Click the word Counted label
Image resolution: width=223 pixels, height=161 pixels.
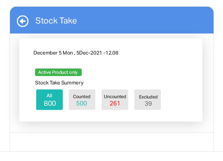82,96
